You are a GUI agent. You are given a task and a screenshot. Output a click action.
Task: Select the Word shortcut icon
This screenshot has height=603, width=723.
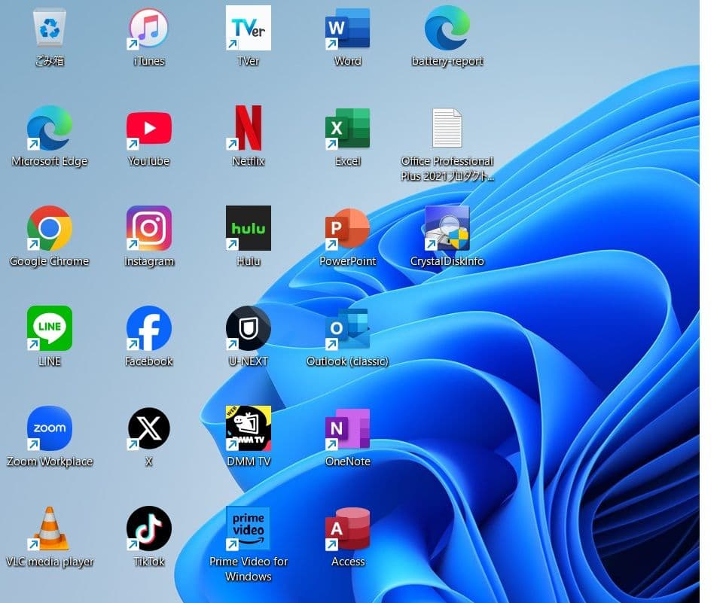click(x=348, y=29)
